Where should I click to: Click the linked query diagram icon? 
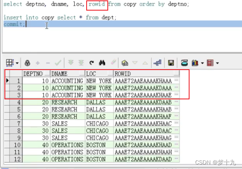pyautogui.click(x=157, y=63)
